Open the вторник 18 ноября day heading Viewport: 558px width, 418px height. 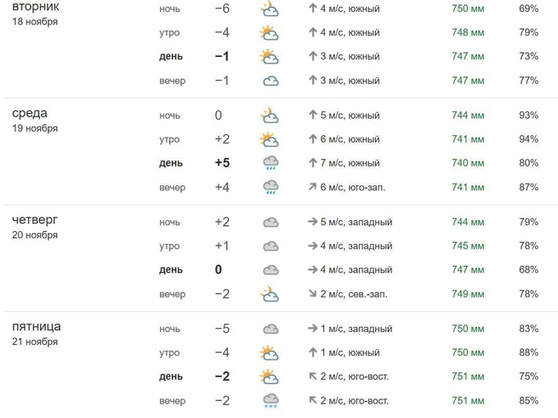click(x=36, y=14)
